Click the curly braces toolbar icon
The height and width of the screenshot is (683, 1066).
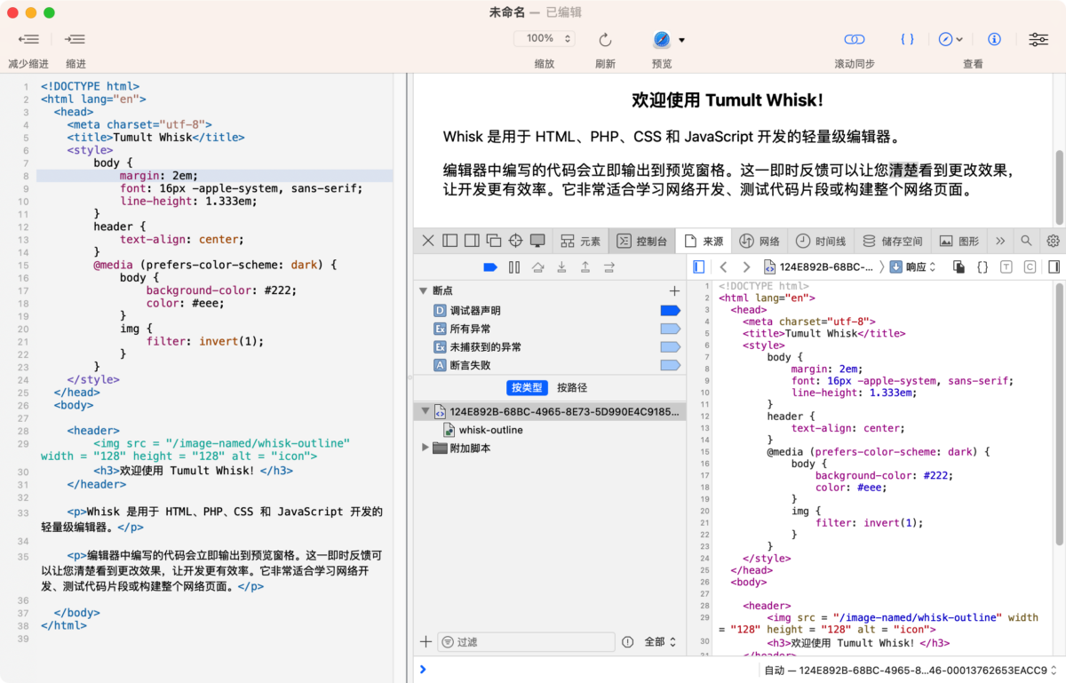(x=907, y=39)
